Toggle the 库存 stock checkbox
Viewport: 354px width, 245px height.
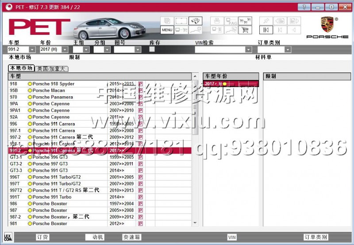152,49
